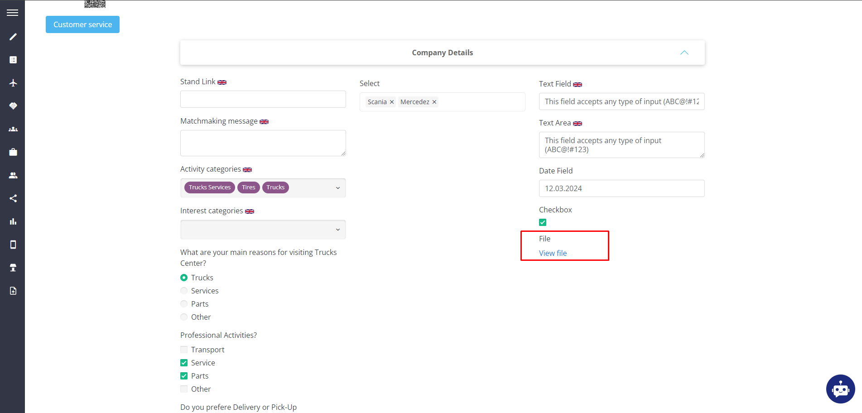
Task: Open the briefcase section in the sidebar
Action: pos(13,152)
